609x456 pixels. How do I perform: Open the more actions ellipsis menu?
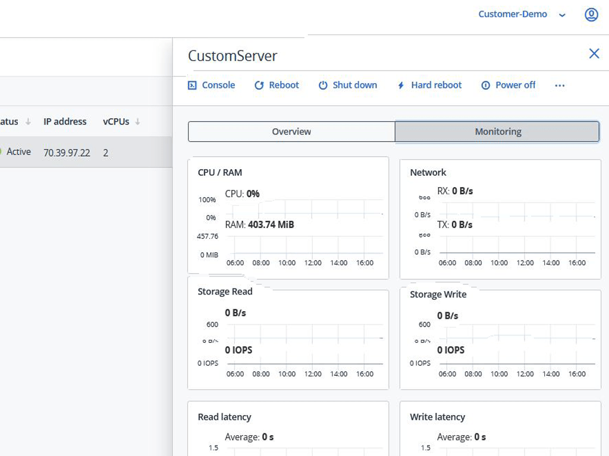pyautogui.click(x=559, y=85)
